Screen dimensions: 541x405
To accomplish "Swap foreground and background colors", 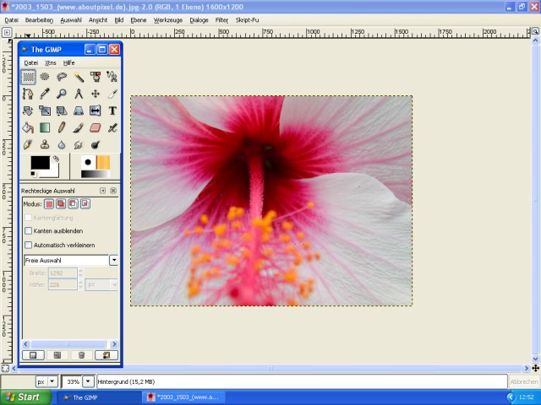I will 56,159.
